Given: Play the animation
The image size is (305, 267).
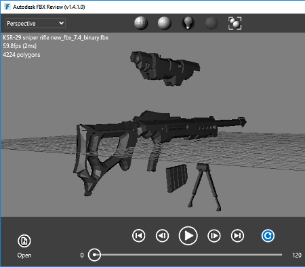Looking at the screenshot, I should pos(188,236).
